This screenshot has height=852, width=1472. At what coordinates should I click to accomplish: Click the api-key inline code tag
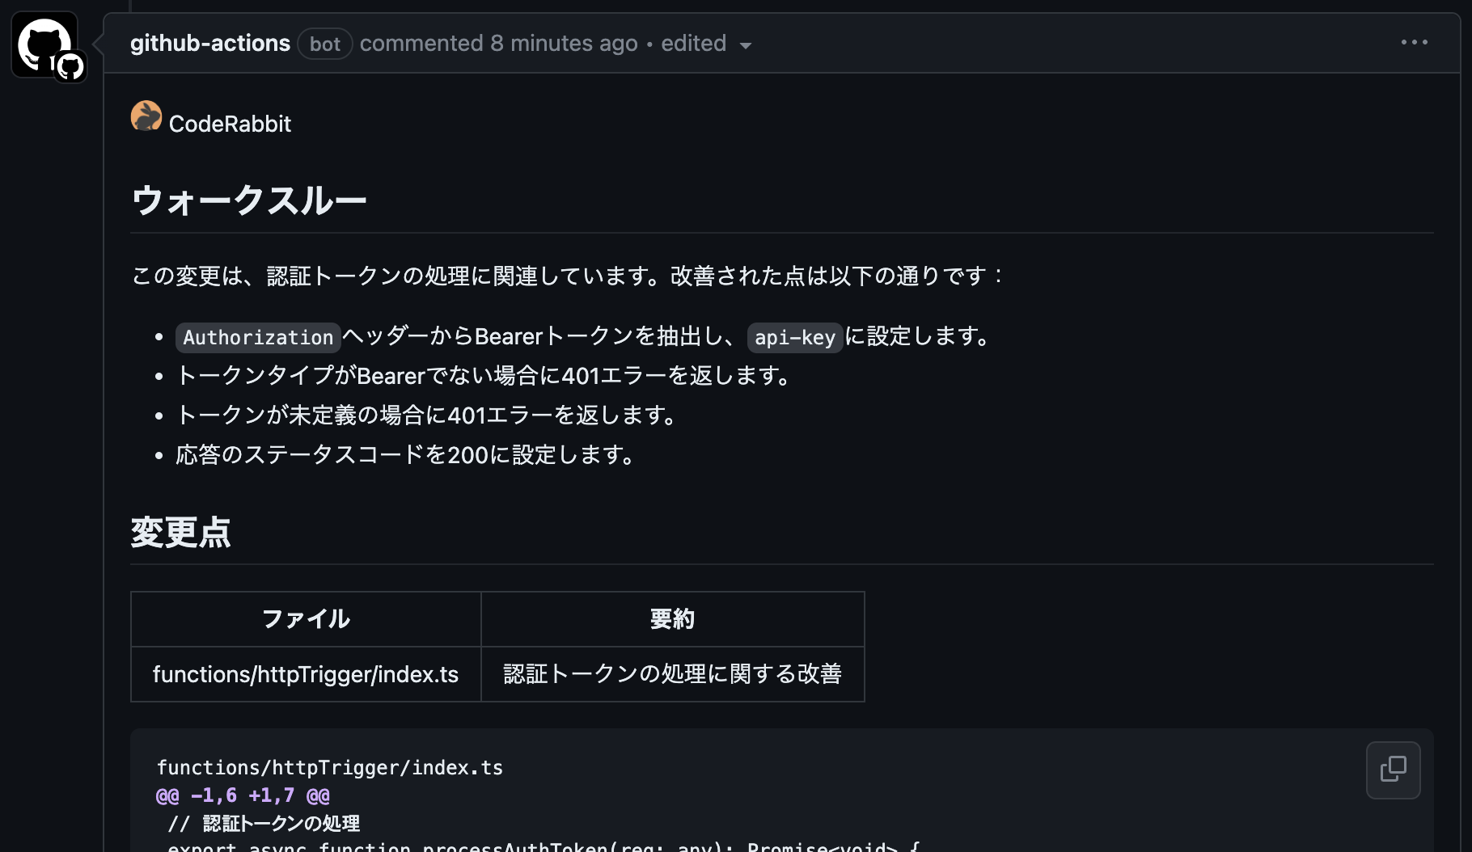point(794,337)
